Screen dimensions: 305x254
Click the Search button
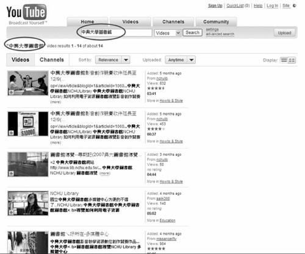pos(192,32)
